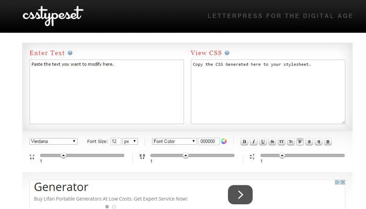Apply strikethrough to the text

(x=272, y=142)
